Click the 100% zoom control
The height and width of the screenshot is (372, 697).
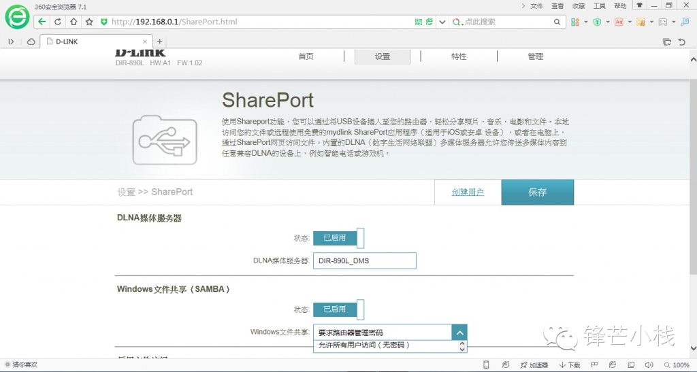click(x=677, y=365)
